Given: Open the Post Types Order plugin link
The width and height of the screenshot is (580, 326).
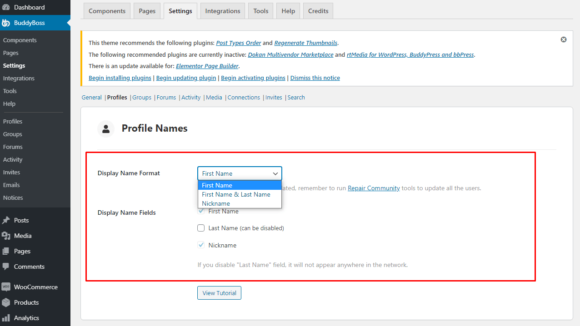Looking at the screenshot, I should pyautogui.click(x=239, y=43).
